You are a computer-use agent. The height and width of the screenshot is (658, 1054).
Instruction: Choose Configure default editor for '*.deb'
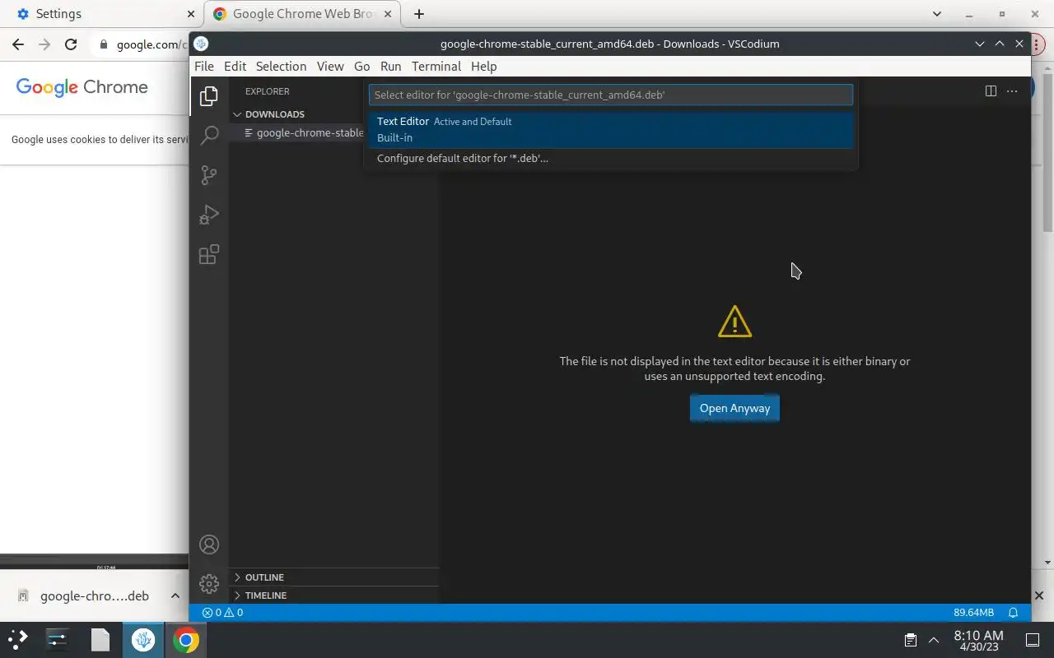click(x=611, y=158)
